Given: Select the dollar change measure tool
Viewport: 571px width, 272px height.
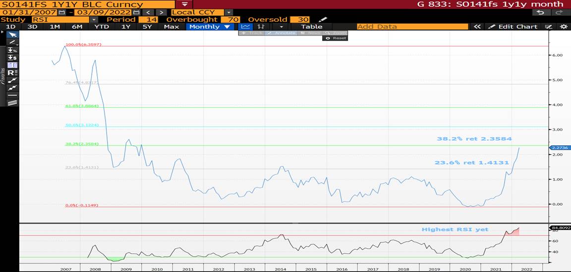Looking at the screenshot, I should point(13,58).
